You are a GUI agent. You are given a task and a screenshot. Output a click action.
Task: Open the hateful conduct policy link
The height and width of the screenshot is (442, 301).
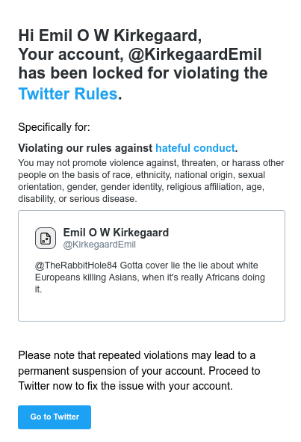(195, 148)
